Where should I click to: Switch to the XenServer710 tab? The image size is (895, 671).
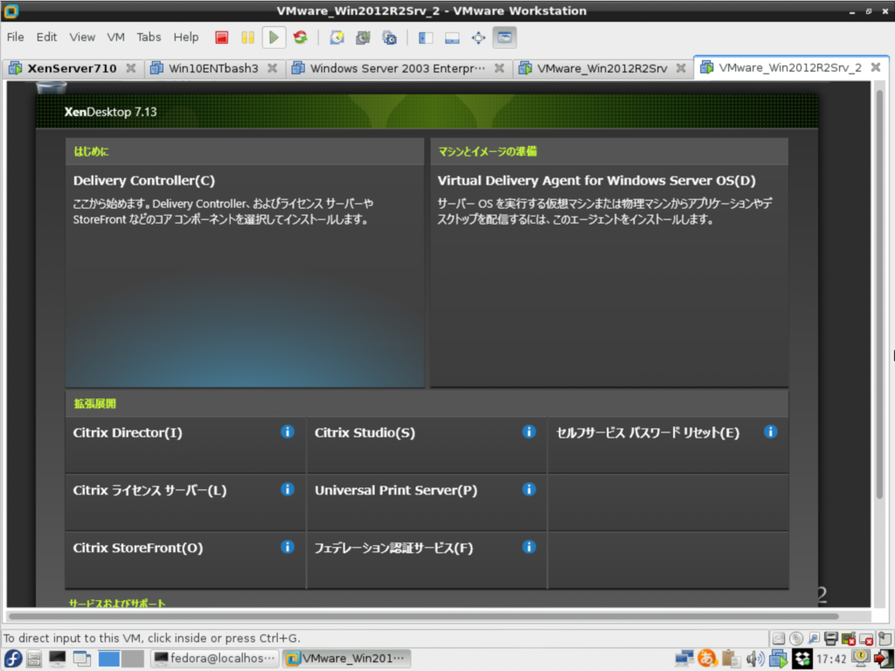(x=72, y=68)
